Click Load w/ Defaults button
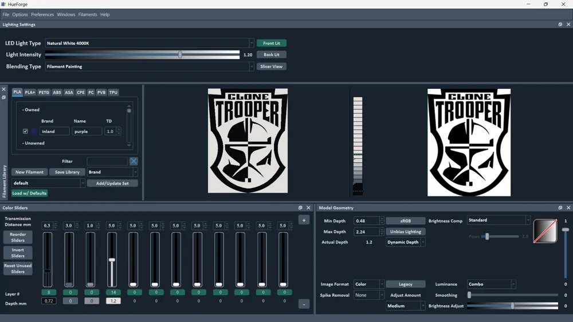 pos(30,193)
